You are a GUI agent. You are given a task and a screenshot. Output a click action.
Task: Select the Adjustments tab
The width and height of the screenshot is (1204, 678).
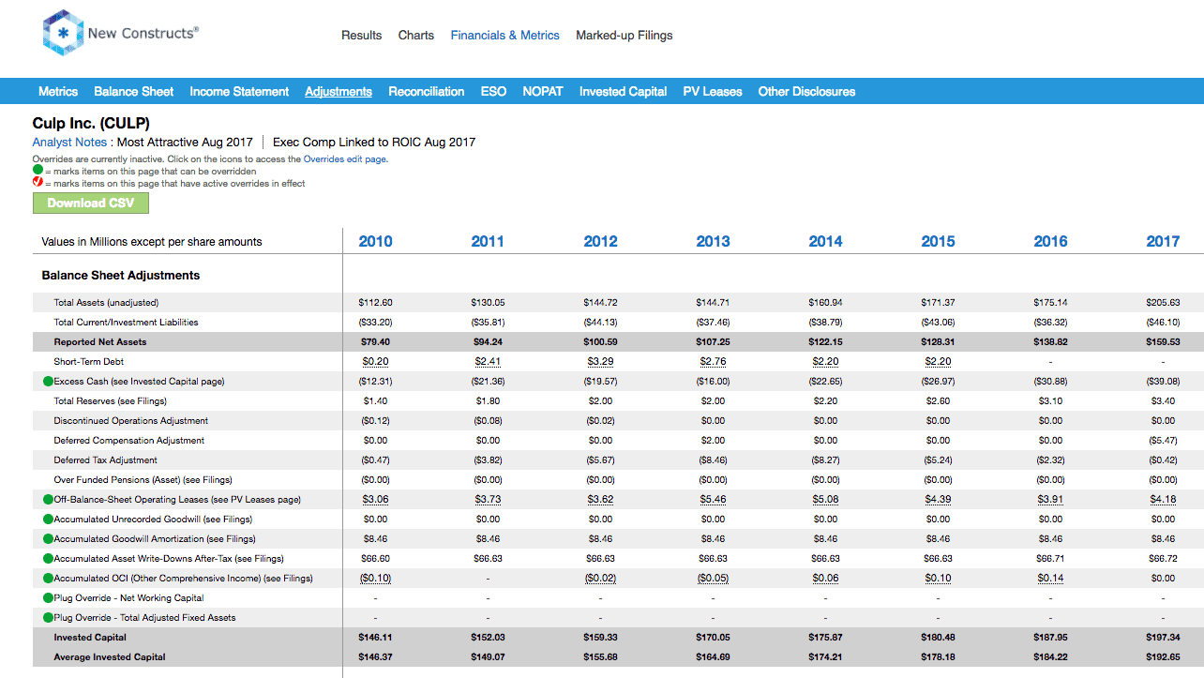pos(339,91)
